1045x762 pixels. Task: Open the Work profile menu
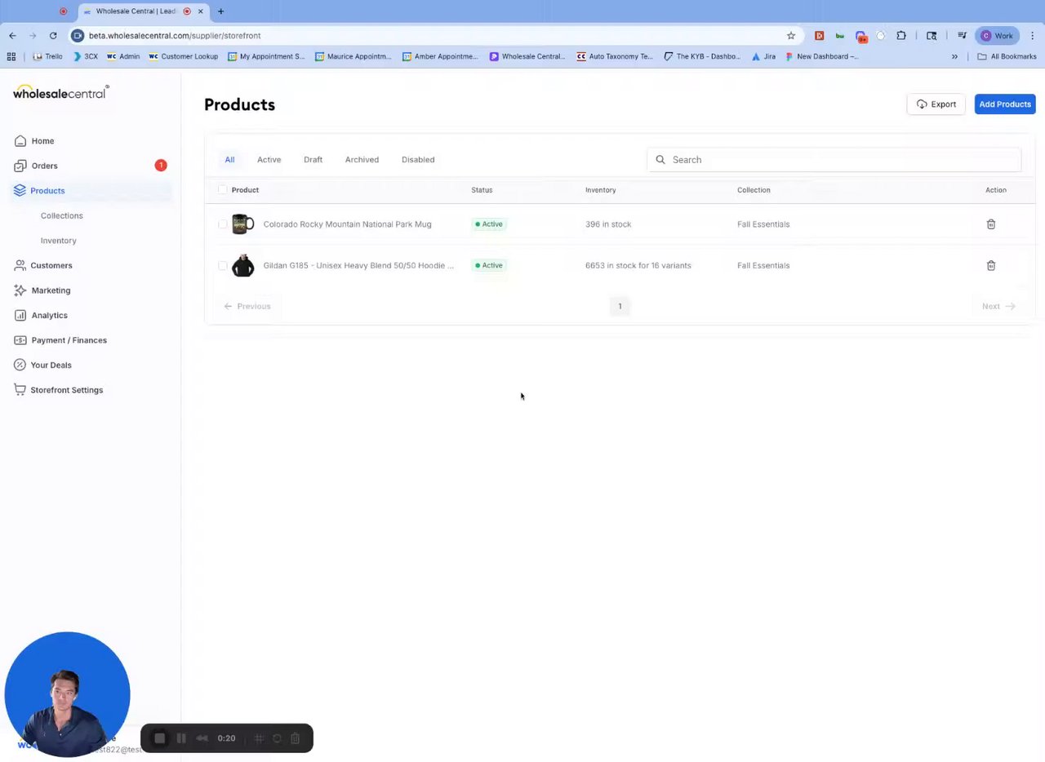click(x=998, y=35)
